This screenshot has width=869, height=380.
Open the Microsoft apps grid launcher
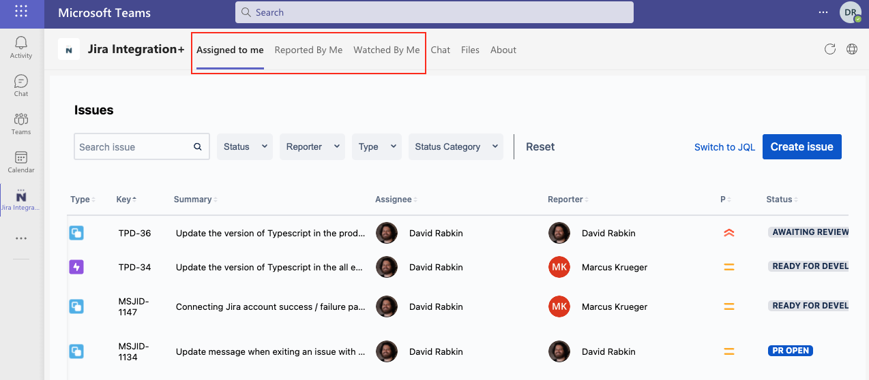click(21, 12)
